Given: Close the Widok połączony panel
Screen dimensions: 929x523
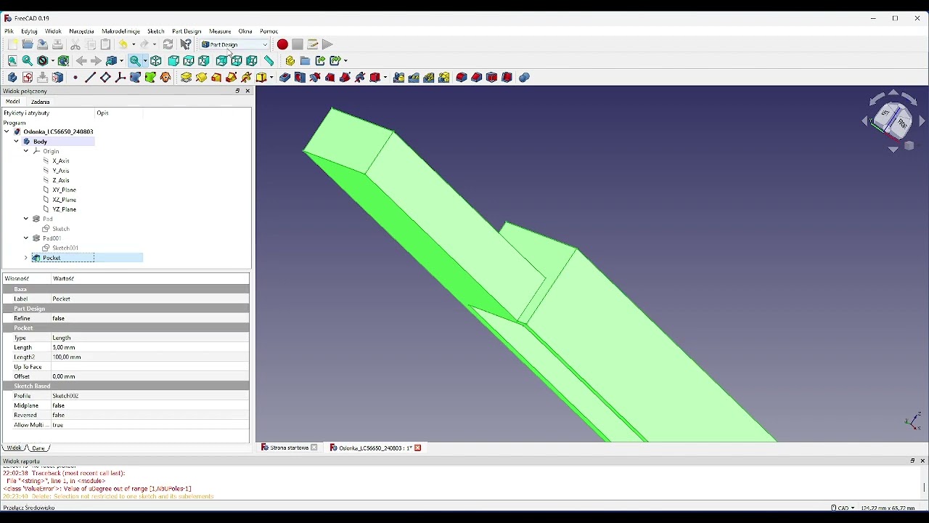Looking at the screenshot, I should pyautogui.click(x=248, y=92).
